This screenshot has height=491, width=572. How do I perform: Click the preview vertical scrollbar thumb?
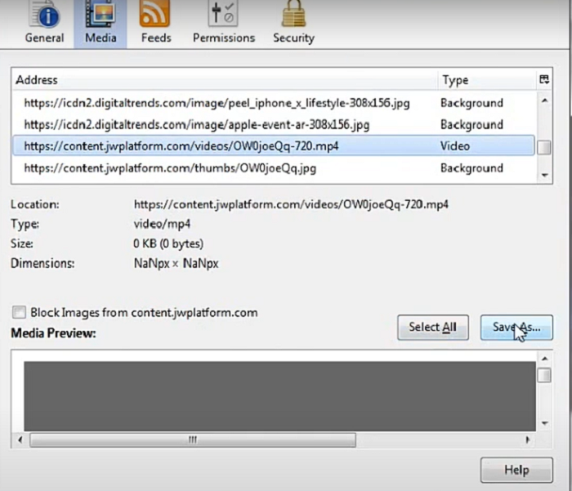[x=544, y=375]
